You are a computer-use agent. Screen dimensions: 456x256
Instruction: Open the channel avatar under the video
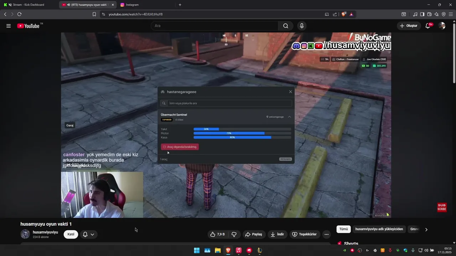pyautogui.click(x=25, y=234)
